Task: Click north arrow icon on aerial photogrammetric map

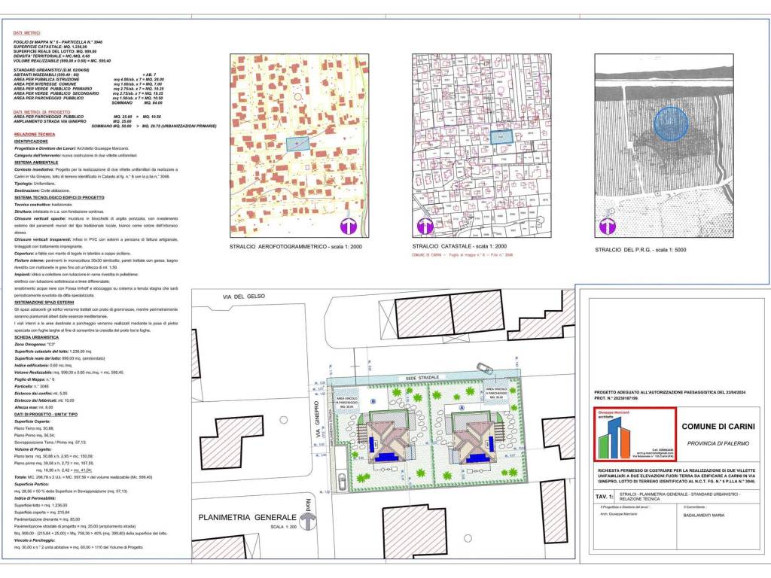Action: 349,226
